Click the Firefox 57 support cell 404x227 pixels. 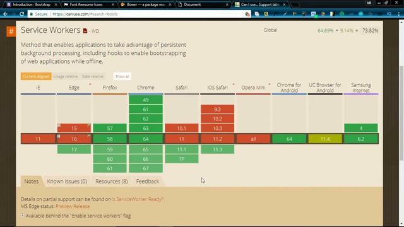110,128
